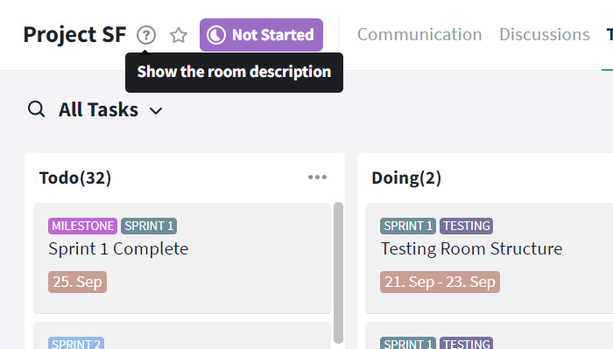Click the task search magnifier icon
The height and width of the screenshot is (349, 613).
click(x=37, y=109)
